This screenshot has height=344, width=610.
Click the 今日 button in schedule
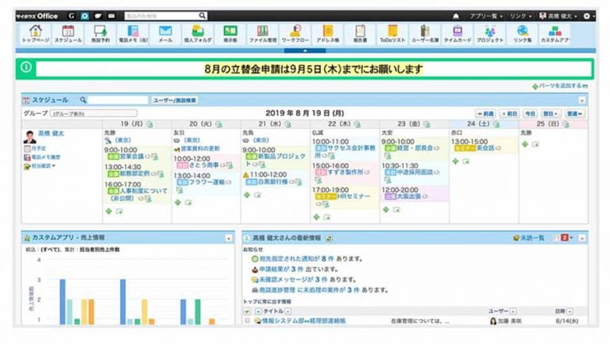(x=530, y=114)
